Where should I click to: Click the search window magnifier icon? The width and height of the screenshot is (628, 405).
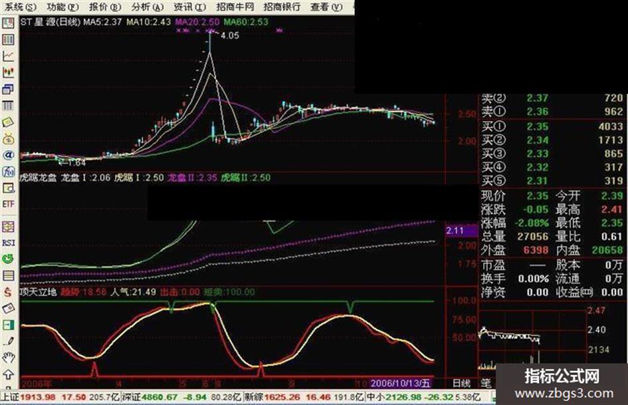[9, 188]
